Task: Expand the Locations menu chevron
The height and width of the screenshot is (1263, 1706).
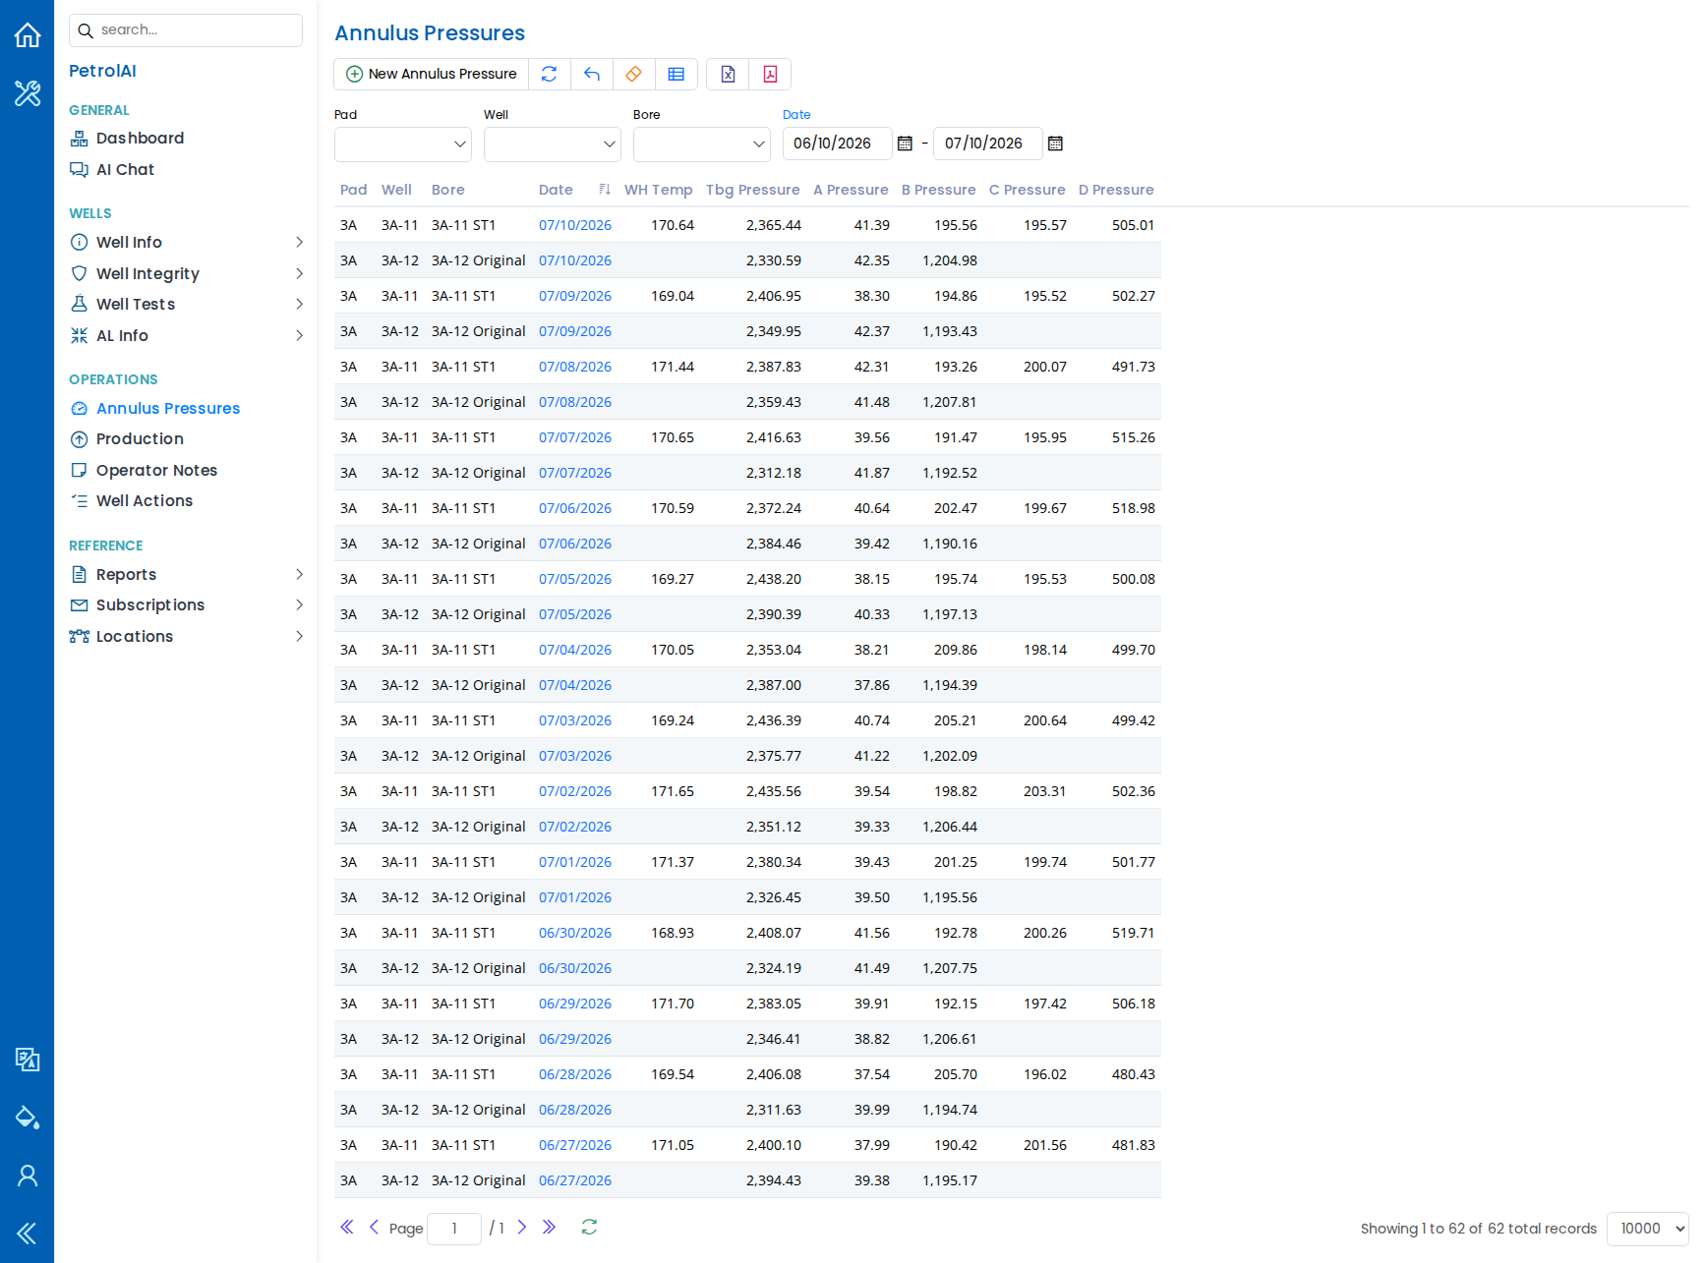Action: (299, 636)
